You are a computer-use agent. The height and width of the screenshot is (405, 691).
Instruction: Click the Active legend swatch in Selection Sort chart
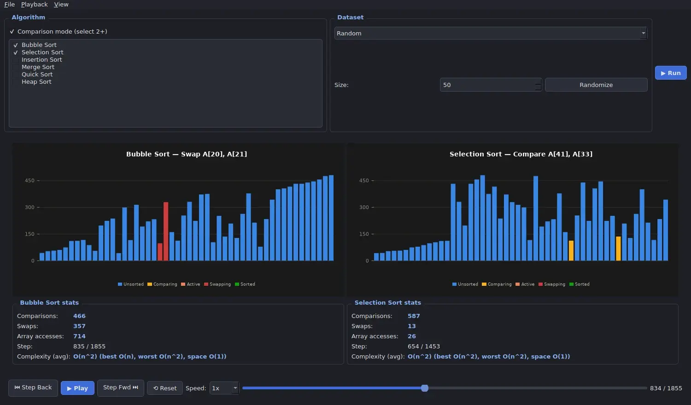coord(518,284)
